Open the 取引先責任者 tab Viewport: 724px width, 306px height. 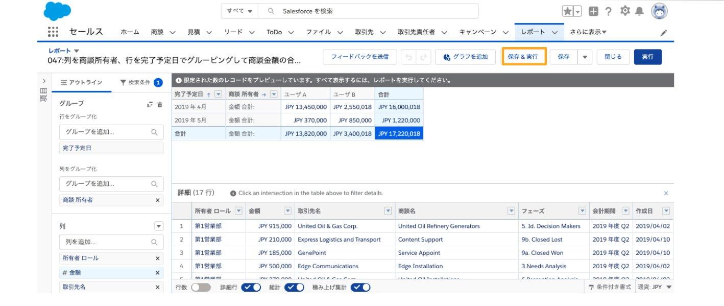416,32
